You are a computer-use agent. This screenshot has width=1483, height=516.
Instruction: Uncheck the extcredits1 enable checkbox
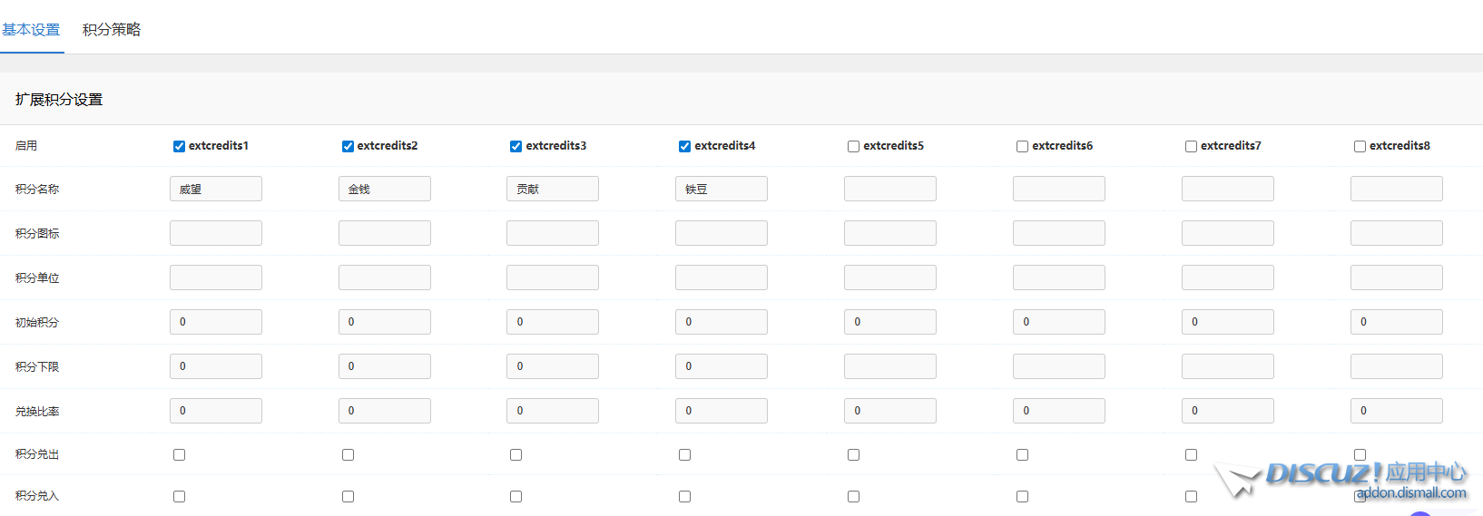tap(179, 146)
